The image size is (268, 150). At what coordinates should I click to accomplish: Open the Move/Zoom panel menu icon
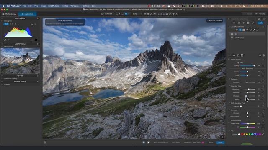point(38,44)
